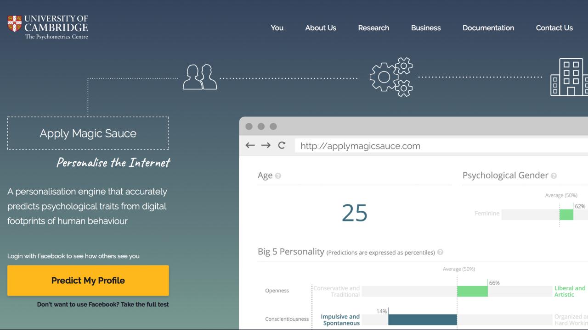Click The Psychometrics Centre logo text
Image resolution: width=588 pixels, height=330 pixels.
point(57,37)
